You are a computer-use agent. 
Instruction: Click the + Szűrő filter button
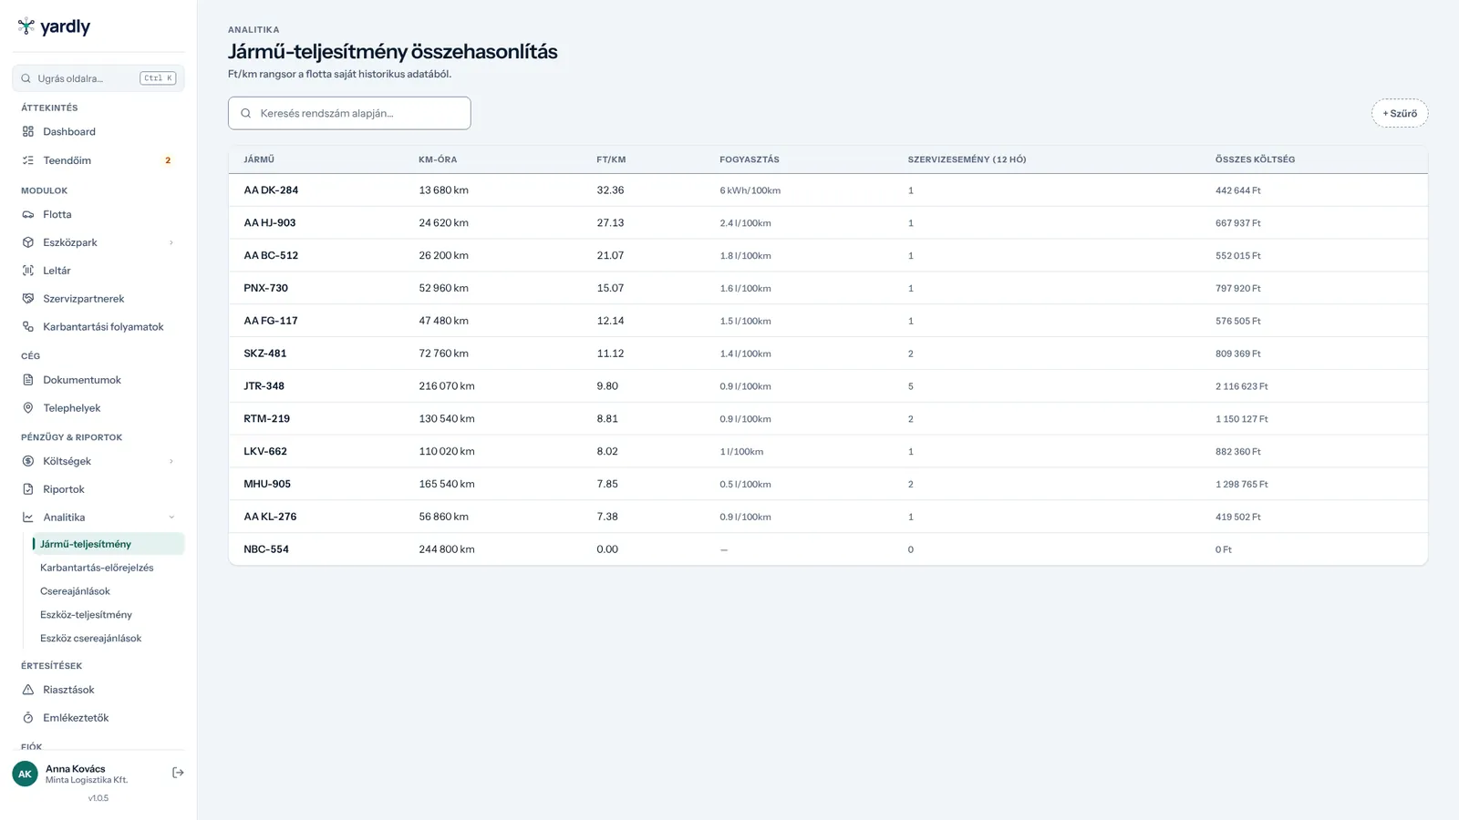point(1400,113)
